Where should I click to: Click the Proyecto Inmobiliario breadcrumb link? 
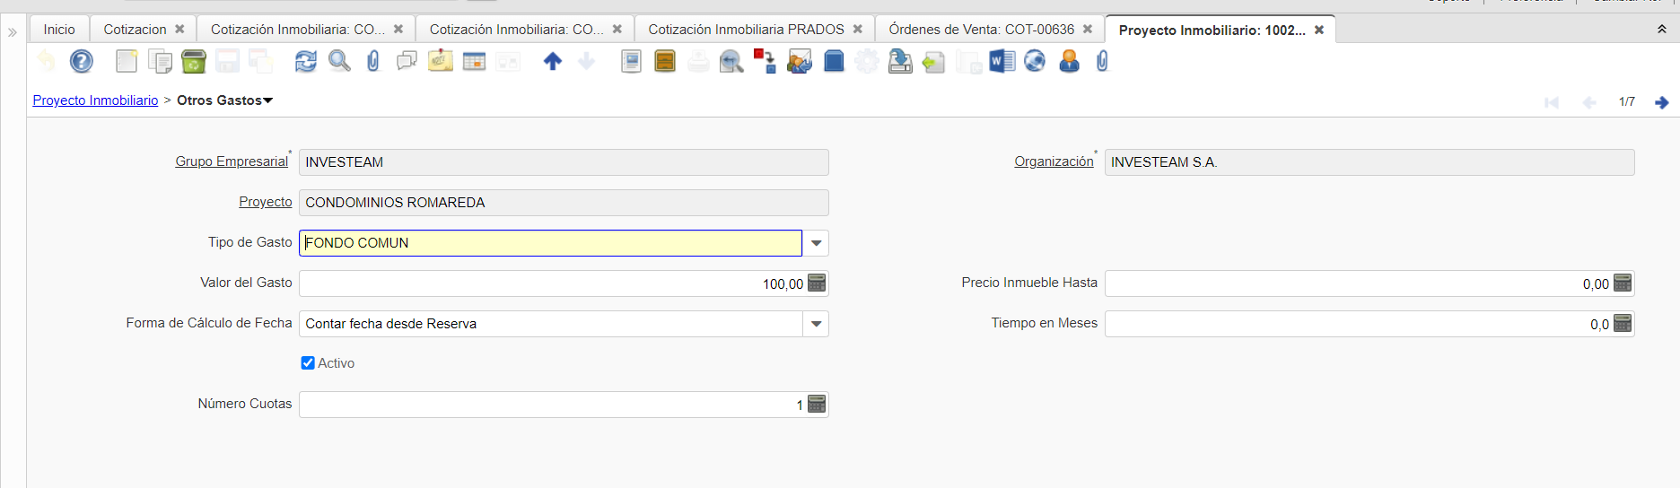pyautogui.click(x=95, y=100)
